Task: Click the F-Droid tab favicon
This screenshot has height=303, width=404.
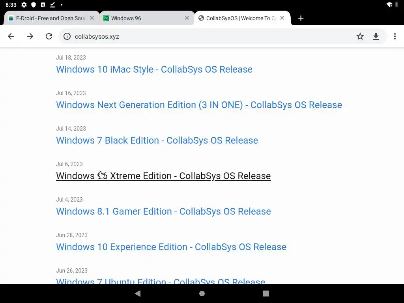Action: pos(11,18)
